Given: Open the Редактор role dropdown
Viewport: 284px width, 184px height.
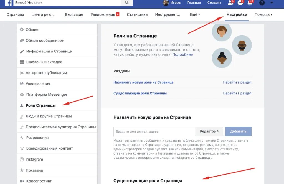Looking at the screenshot, I should coord(209,131).
